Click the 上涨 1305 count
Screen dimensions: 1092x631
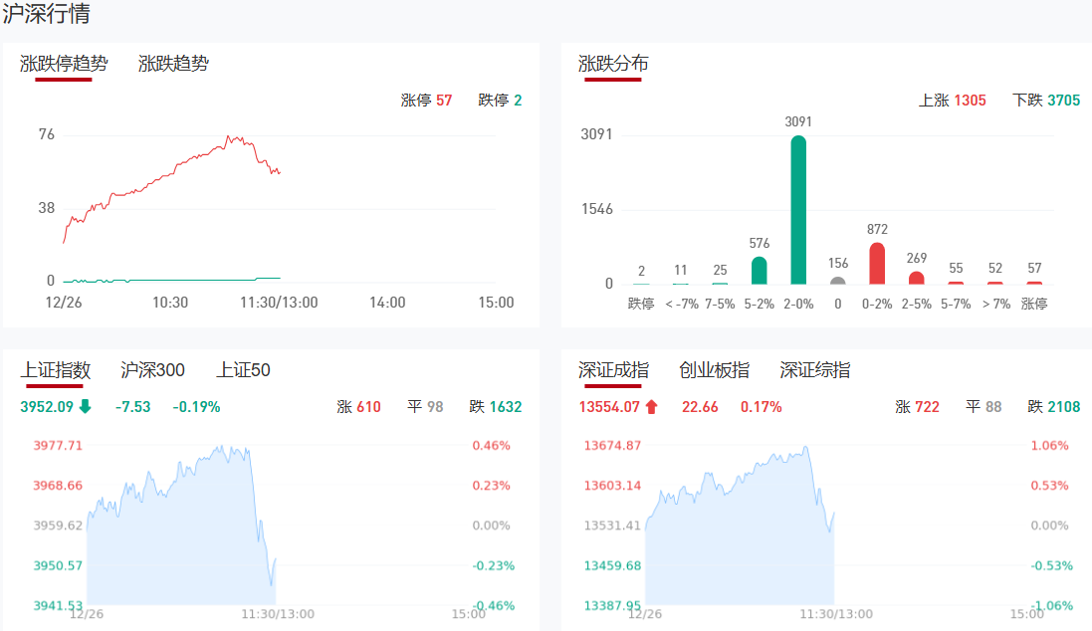(x=952, y=101)
